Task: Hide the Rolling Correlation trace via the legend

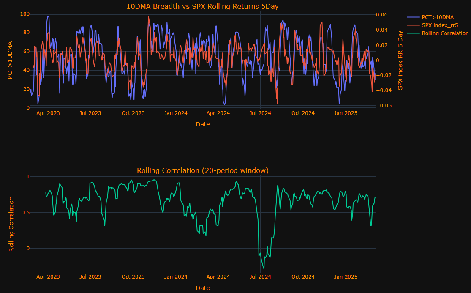Action: click(445, 33)
